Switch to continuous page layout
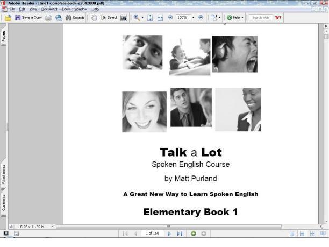Screen dimensions: 329x247 302,234
